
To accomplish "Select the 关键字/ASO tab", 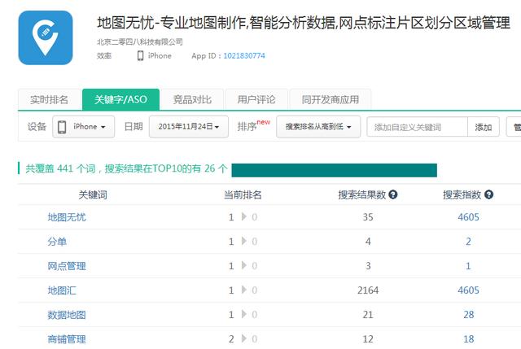I will click(x=121, y=99).
